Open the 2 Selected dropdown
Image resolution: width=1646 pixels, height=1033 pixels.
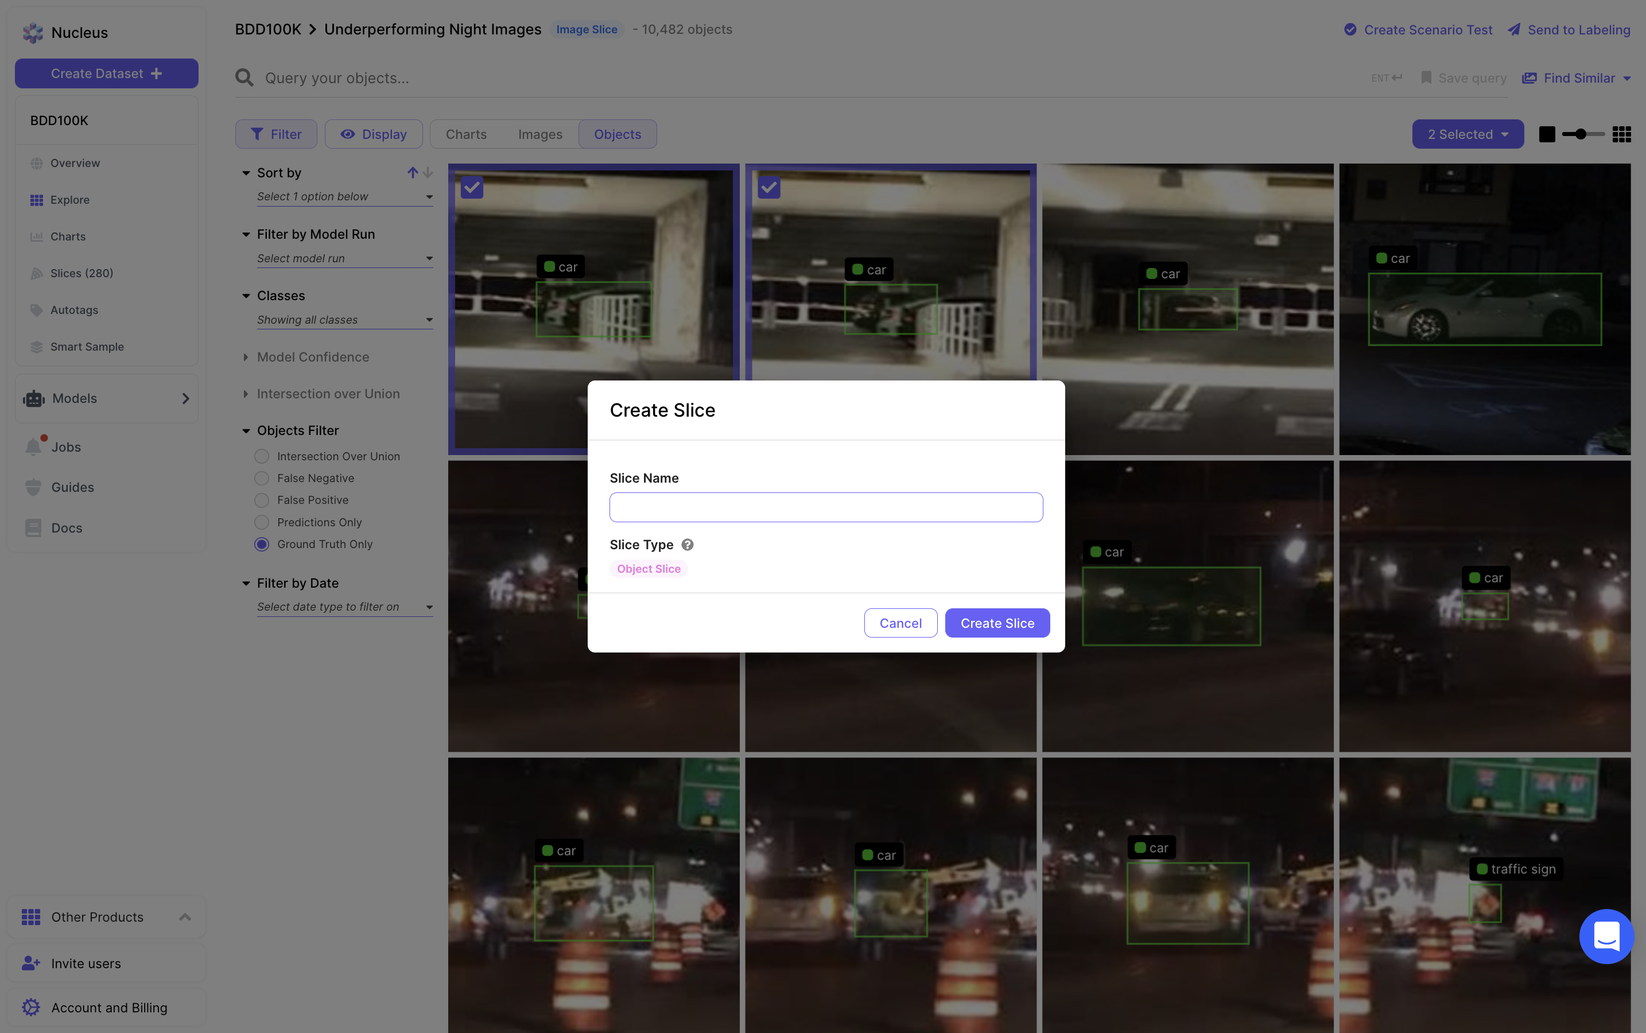(1467, 135)
